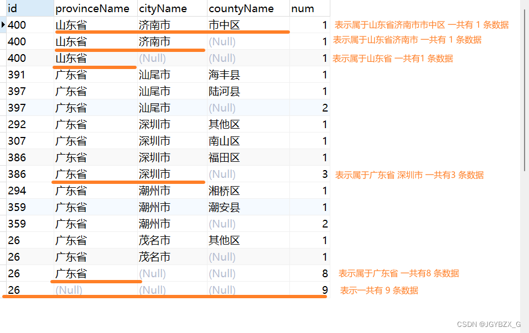Click 深圳市 in the 南山区 row
529x333 pixels.
pos(172,141)
